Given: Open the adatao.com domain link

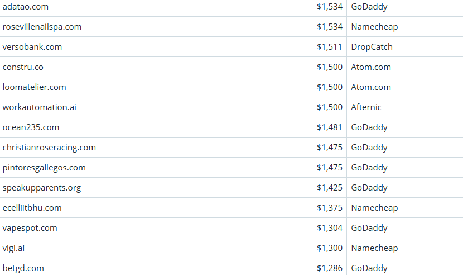Looking at the screenshot, I should click(x=25, y=7).
